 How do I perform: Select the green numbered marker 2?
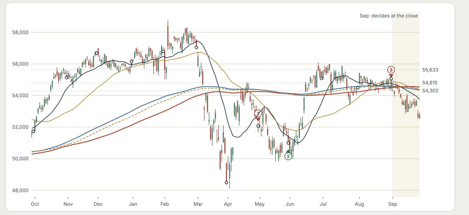click(x=288, y=156)
